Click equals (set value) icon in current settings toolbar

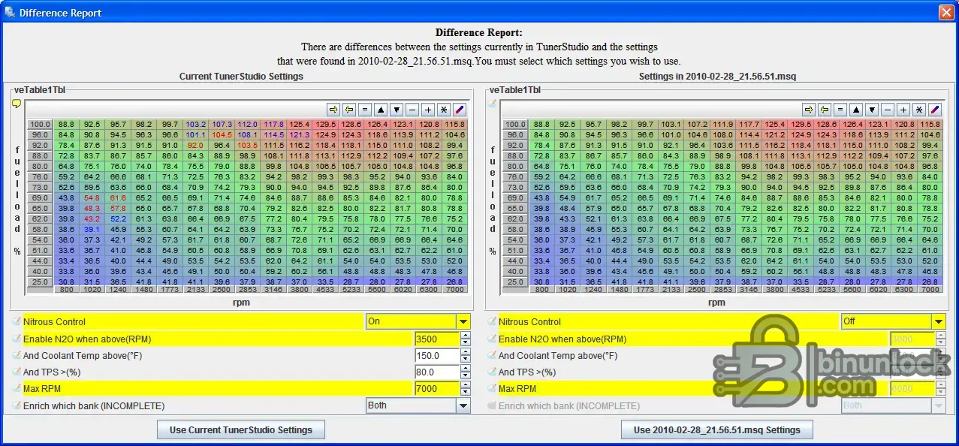tap(365, 109)
